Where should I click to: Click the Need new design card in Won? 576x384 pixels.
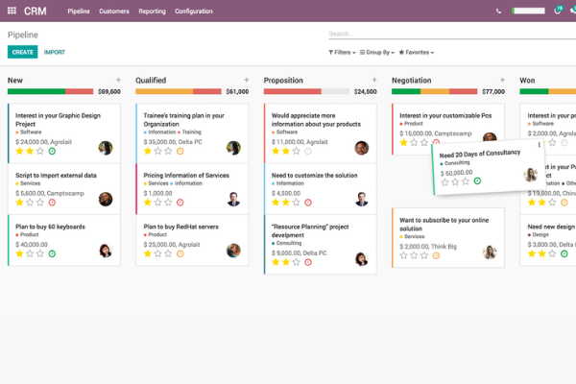coord(548,240)
